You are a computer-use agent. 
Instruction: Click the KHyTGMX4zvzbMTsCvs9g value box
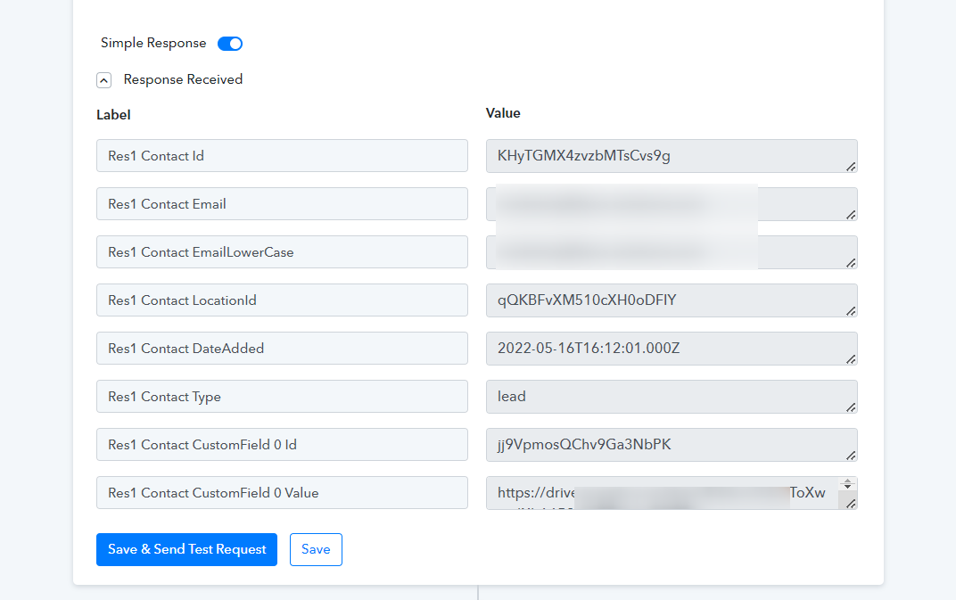coord(672,155)
